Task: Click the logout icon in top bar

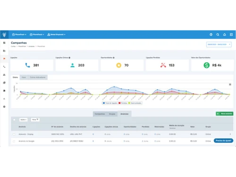Action: pos(231,34)
